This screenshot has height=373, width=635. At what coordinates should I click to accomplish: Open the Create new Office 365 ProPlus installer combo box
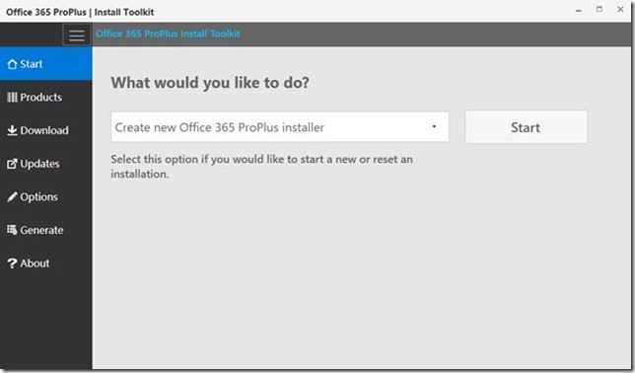[x=280, y=127]
